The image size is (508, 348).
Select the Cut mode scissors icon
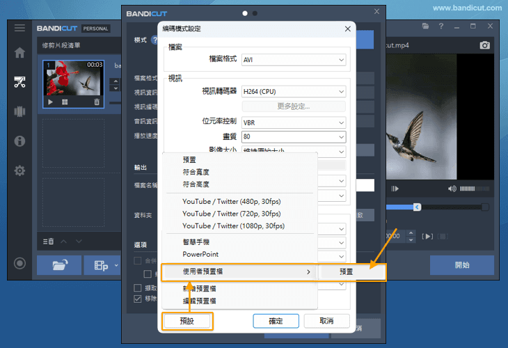coord(19,82)
